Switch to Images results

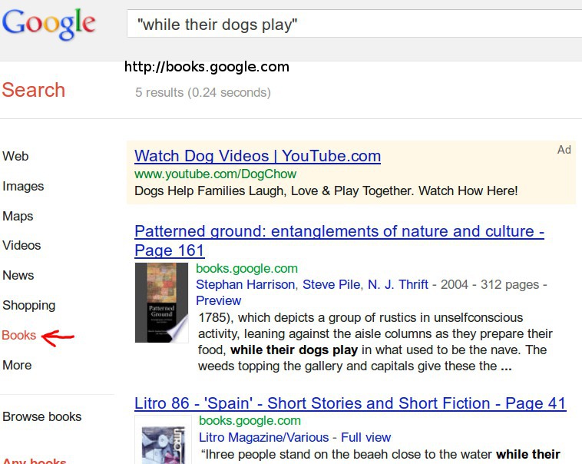coord(23,186)
